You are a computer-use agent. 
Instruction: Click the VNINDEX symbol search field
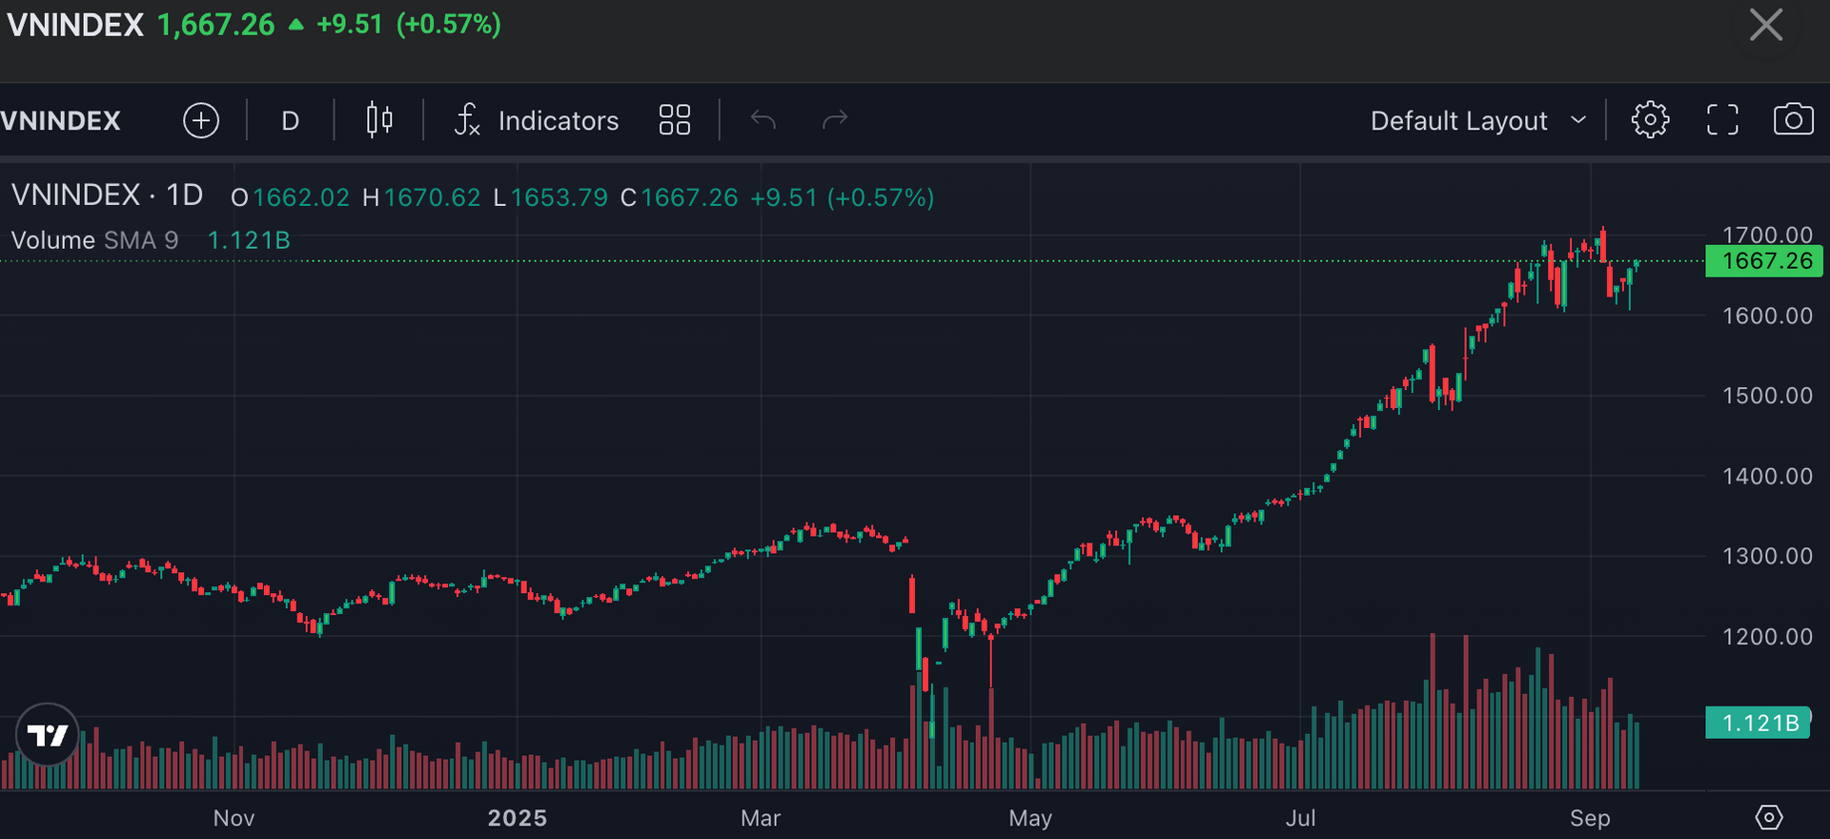(61, 121)
